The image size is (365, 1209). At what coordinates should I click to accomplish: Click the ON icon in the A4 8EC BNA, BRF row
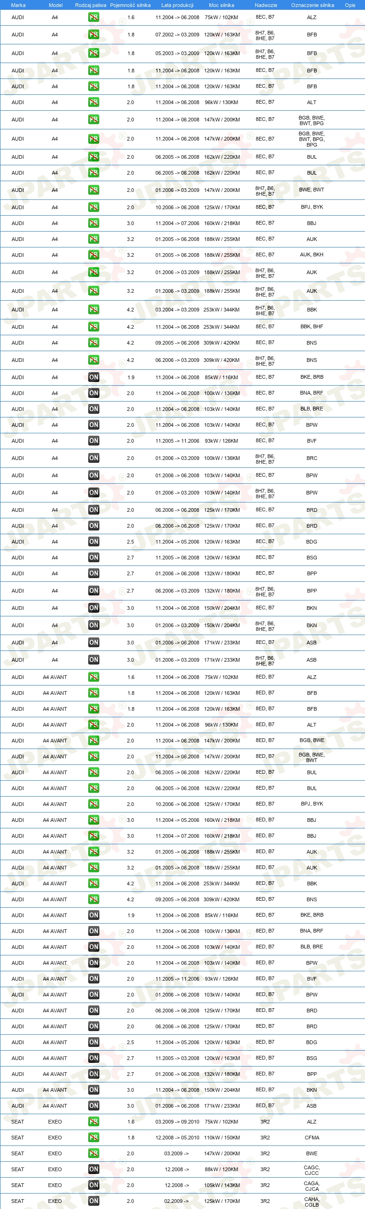93,393
